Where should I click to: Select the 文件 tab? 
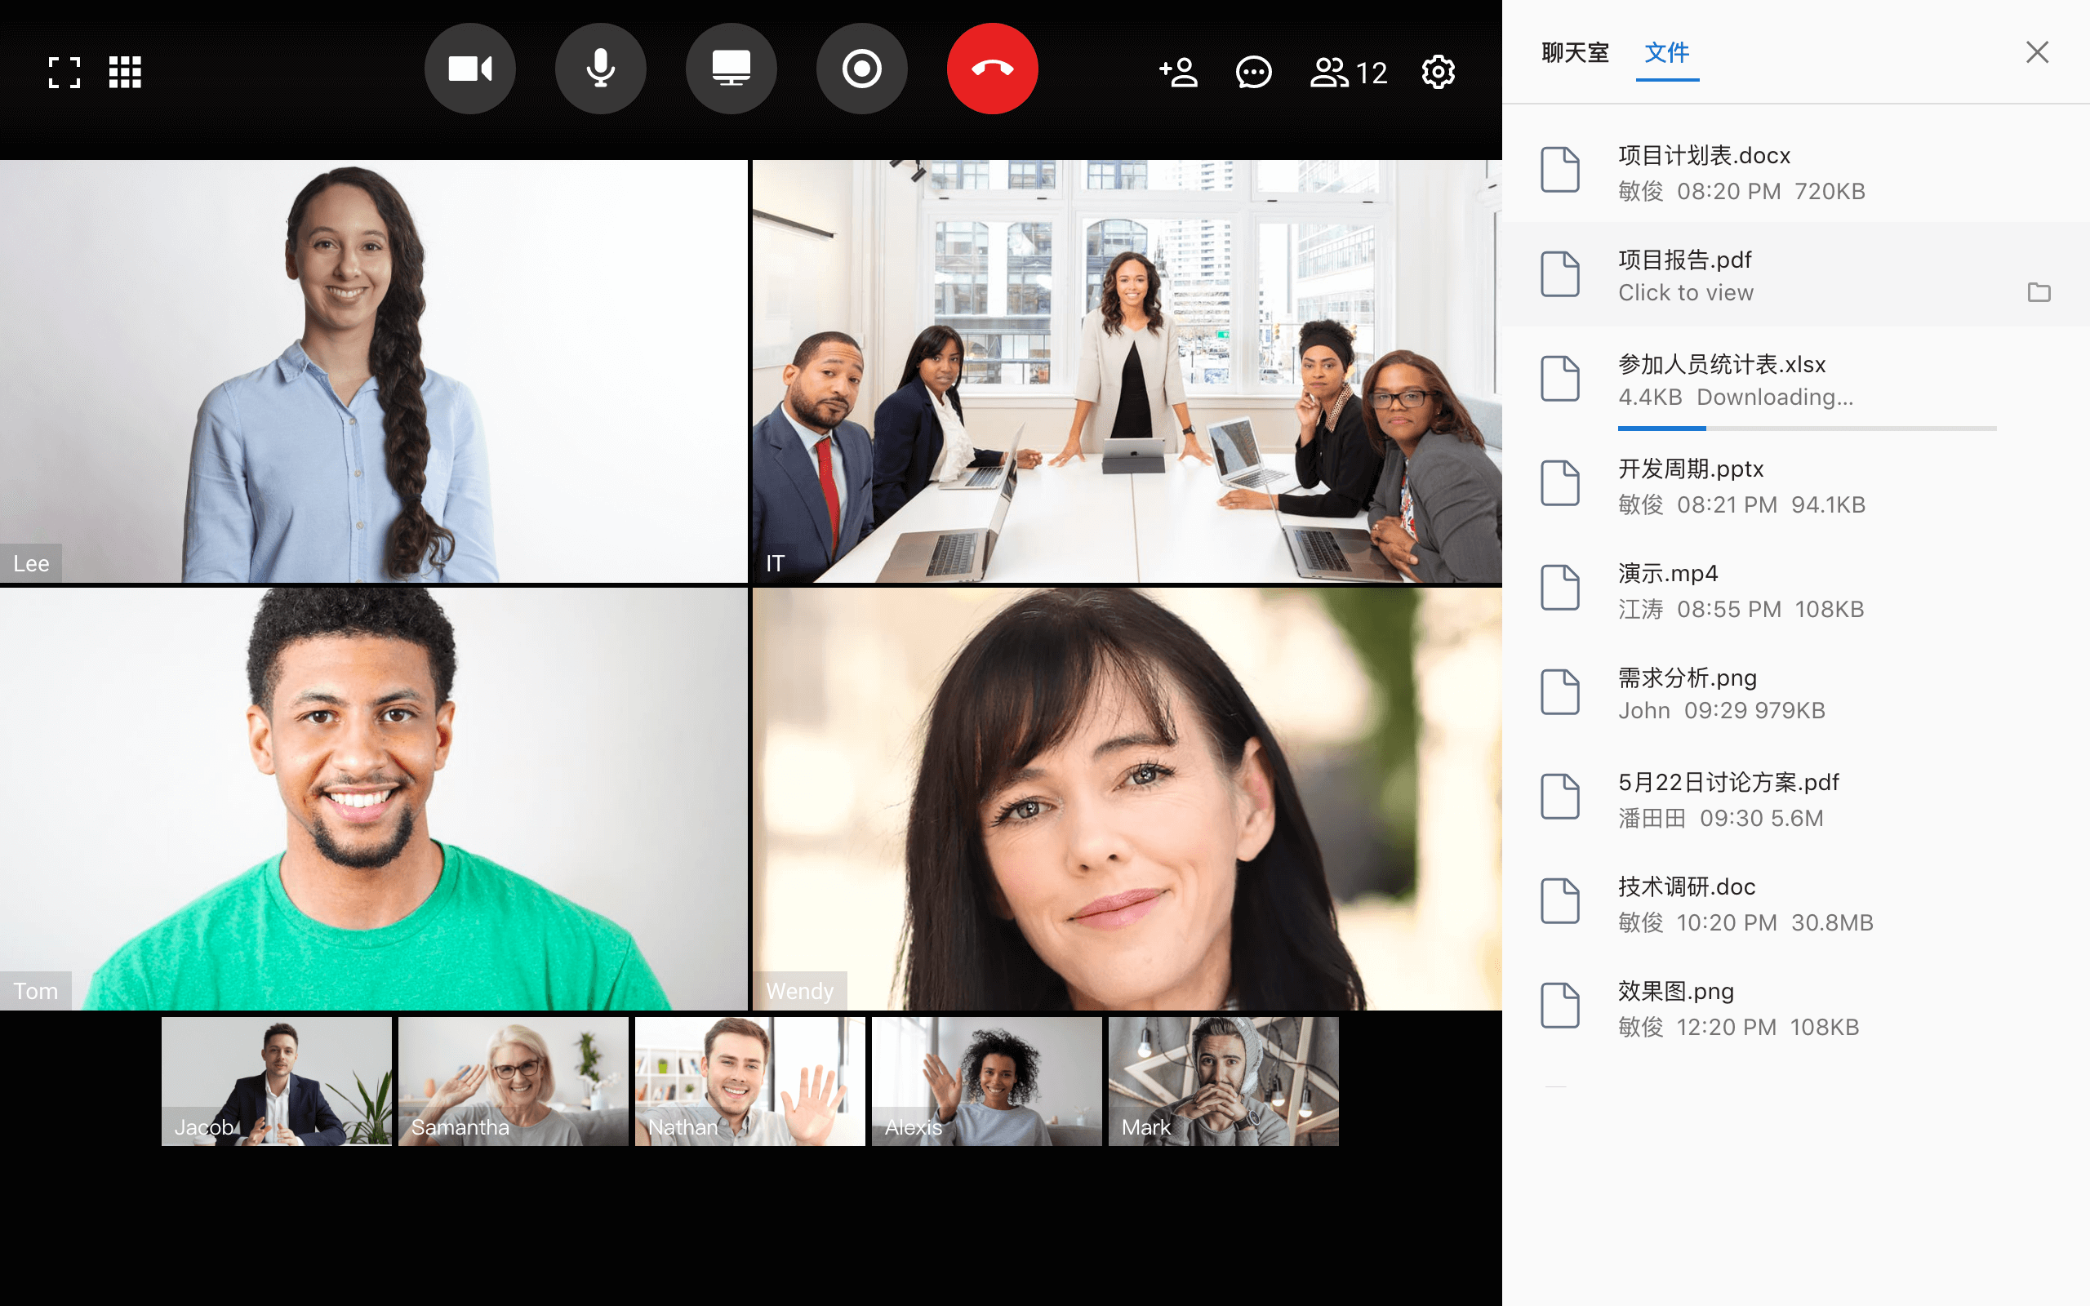pos(1666,53)
